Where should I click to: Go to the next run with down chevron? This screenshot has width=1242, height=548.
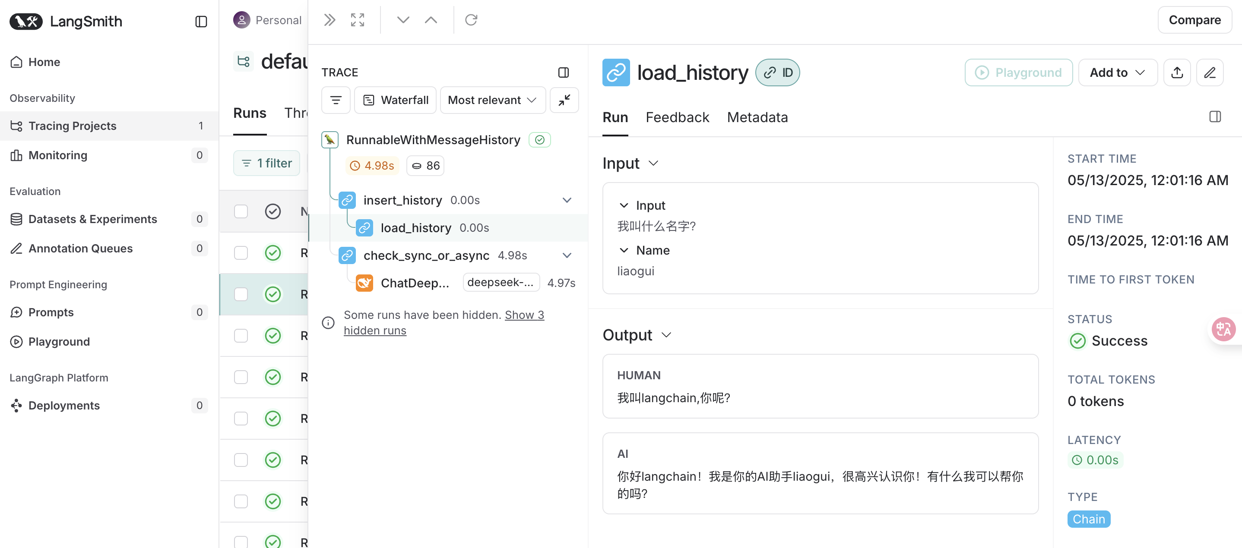403,20
